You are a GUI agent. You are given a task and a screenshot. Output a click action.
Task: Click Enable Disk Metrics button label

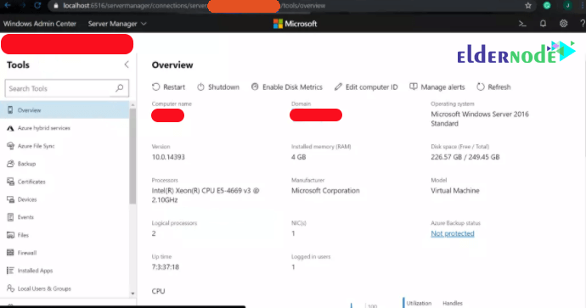coord(292,87)
